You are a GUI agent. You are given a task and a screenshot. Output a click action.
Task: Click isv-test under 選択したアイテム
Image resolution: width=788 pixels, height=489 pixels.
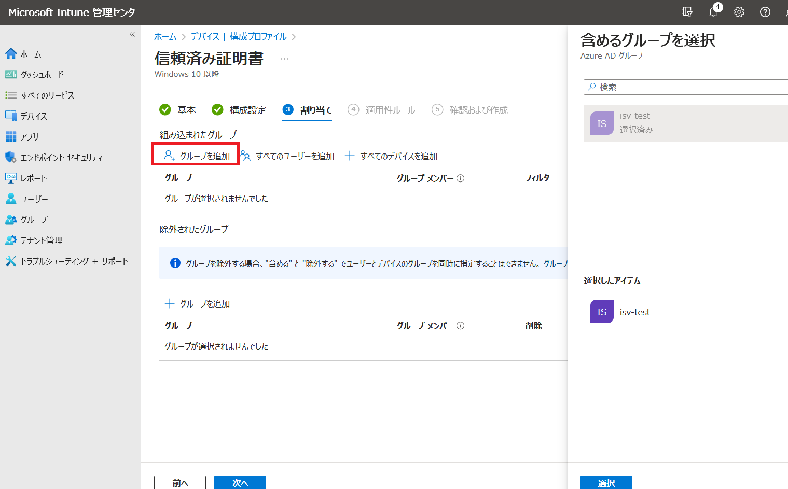686,312
